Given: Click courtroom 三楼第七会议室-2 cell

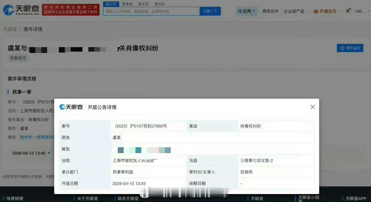Looking at the screenshot, I should coord(257,160).
